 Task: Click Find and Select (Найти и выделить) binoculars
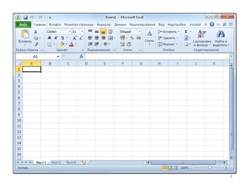point(220,34)
